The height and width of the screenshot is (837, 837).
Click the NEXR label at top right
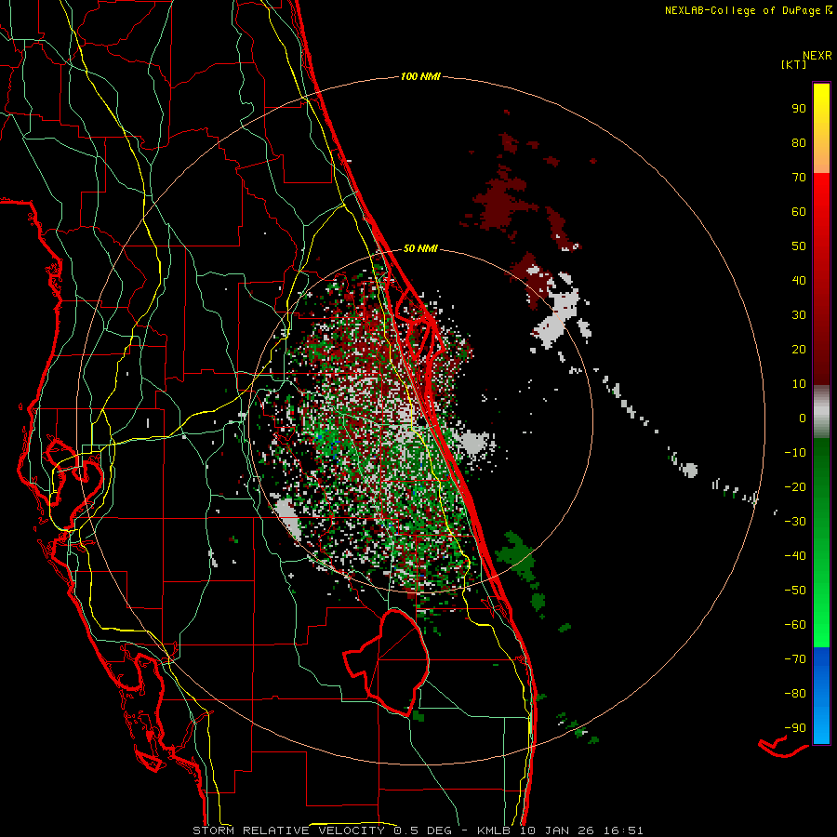click(x=817, y=55)
